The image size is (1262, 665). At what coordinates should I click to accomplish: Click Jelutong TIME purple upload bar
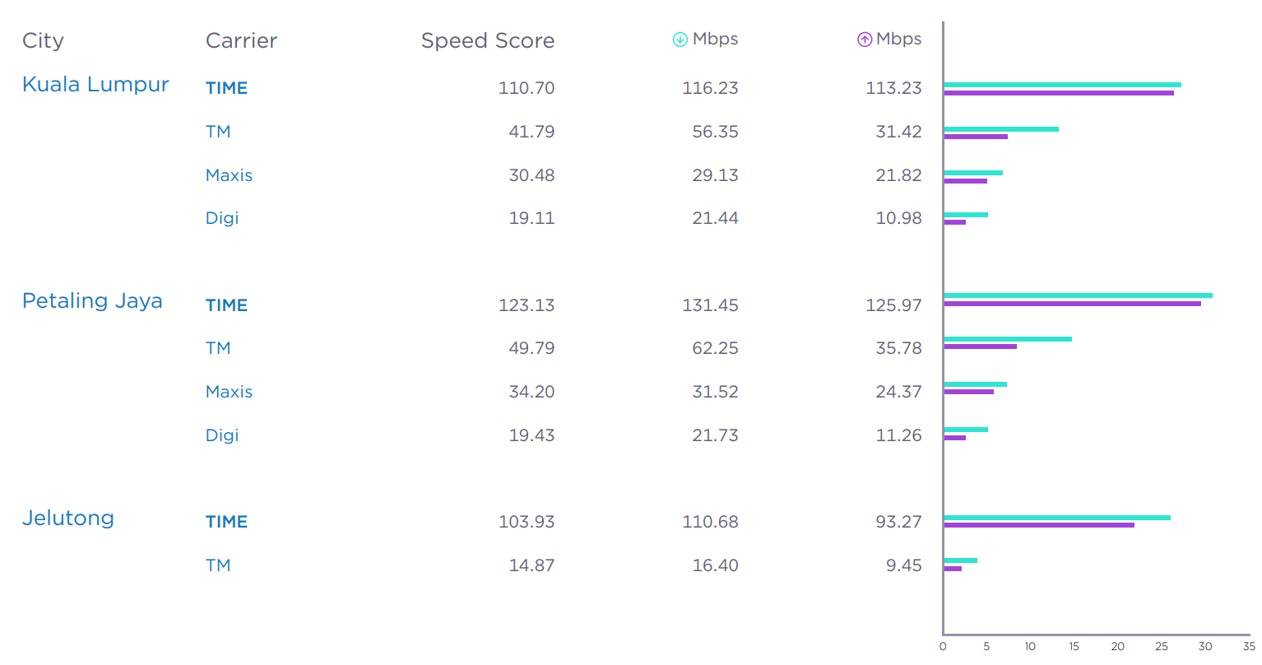(1039, 525)
